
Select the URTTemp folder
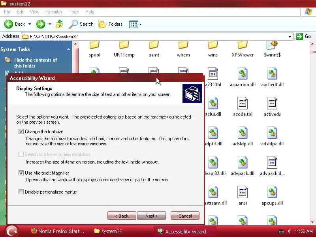coord(124,49)
